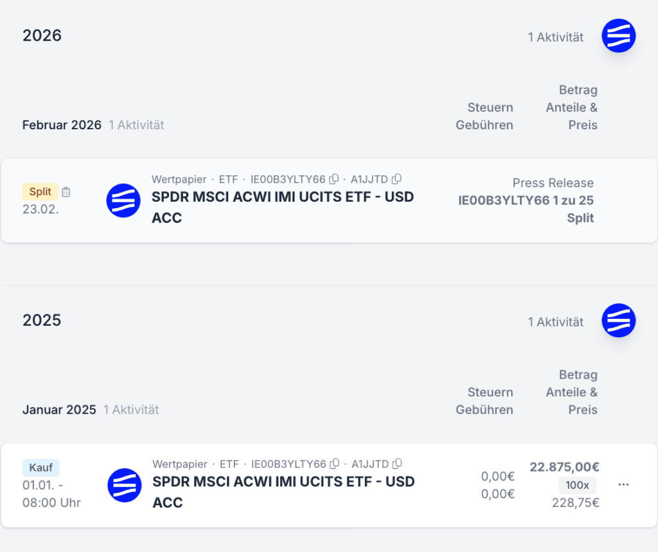Screen dimensions: 658x552
Task: Click the SPDR logo in the Split row
Action: [x=123, y=200]
